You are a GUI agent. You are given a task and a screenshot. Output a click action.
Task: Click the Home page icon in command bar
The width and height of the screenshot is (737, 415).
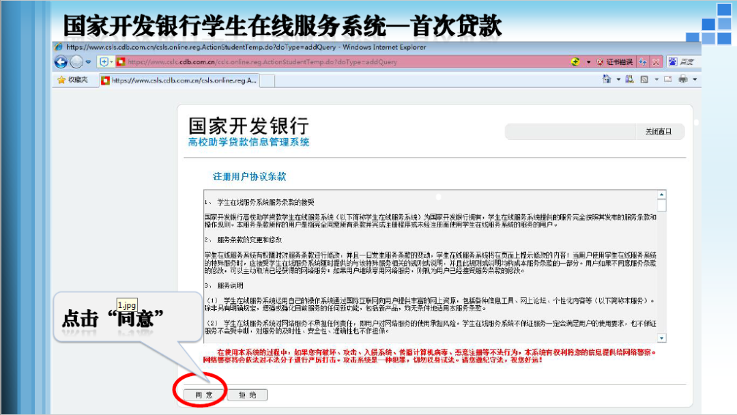tap(607, 79)
